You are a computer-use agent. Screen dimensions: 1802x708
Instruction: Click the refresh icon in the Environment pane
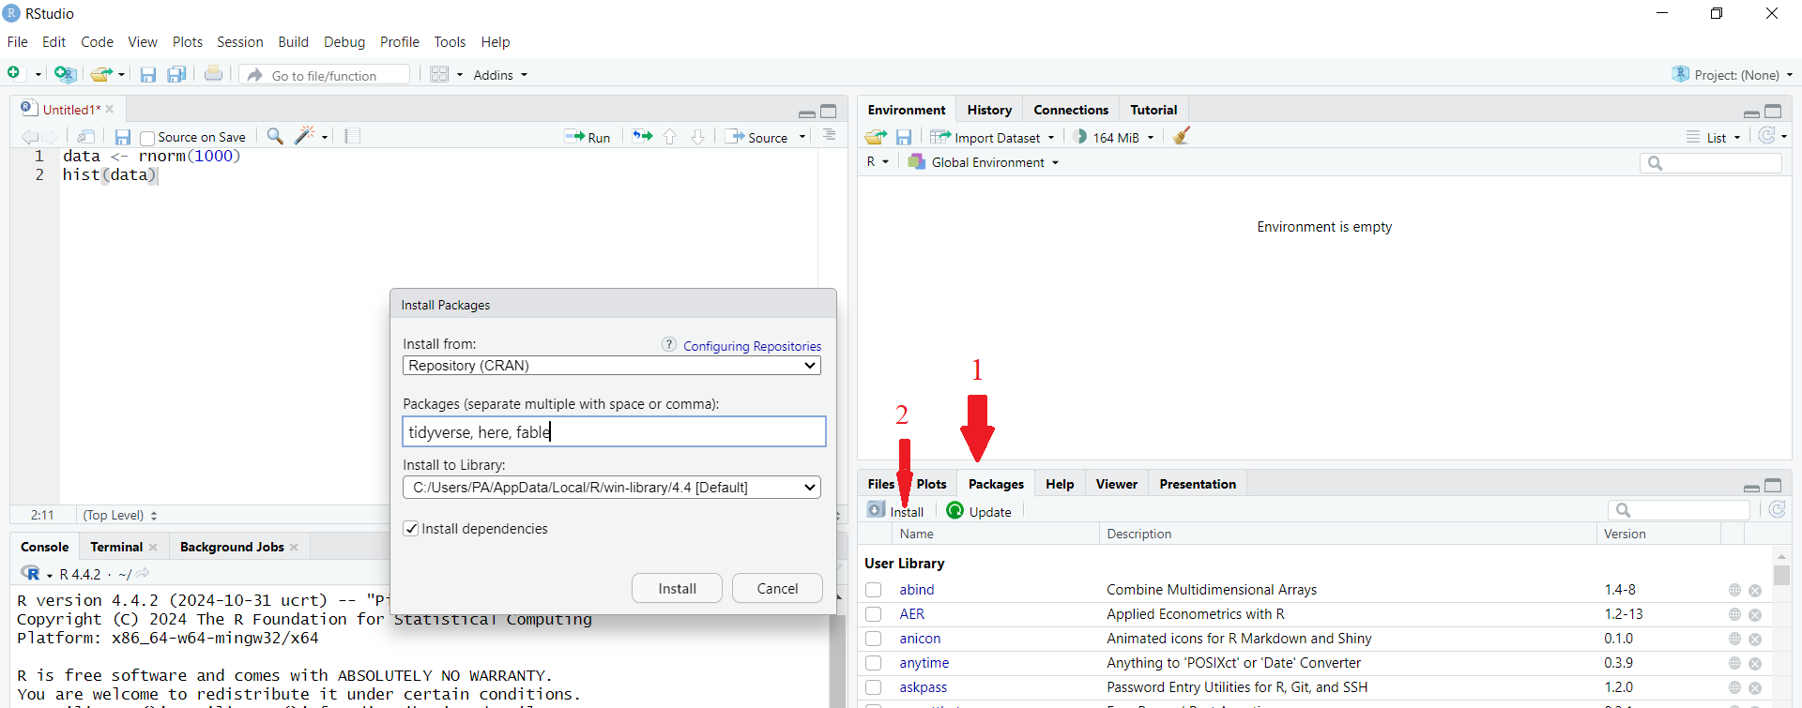(1767, 136)
